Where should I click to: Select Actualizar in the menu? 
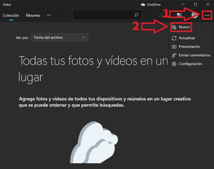(x=191, y=38)
